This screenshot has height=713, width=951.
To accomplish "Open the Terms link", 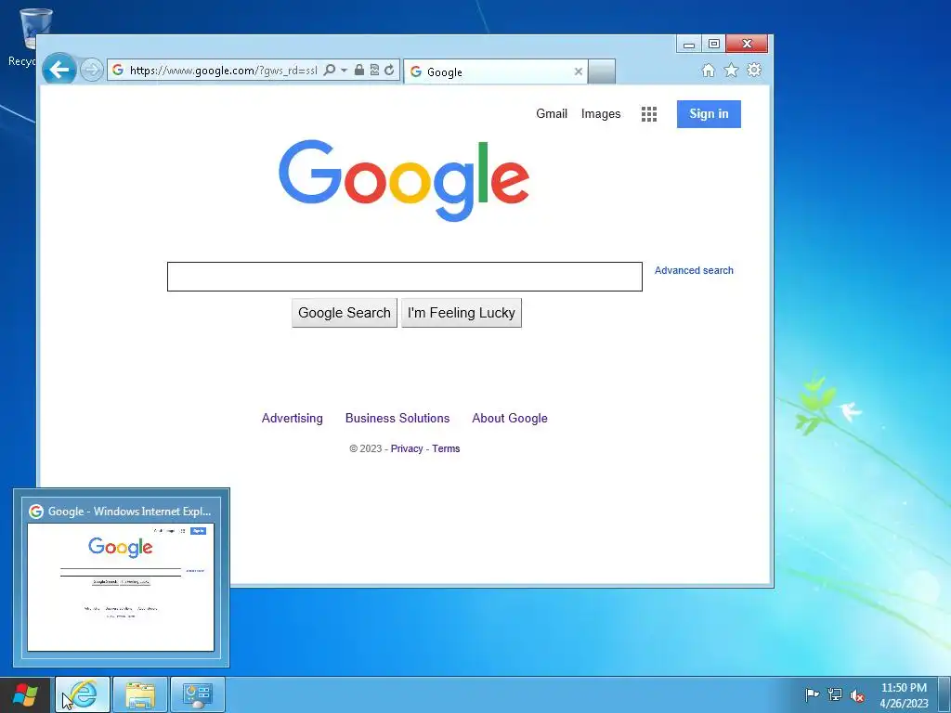I will pyautogui.click(x=446, y=448).
